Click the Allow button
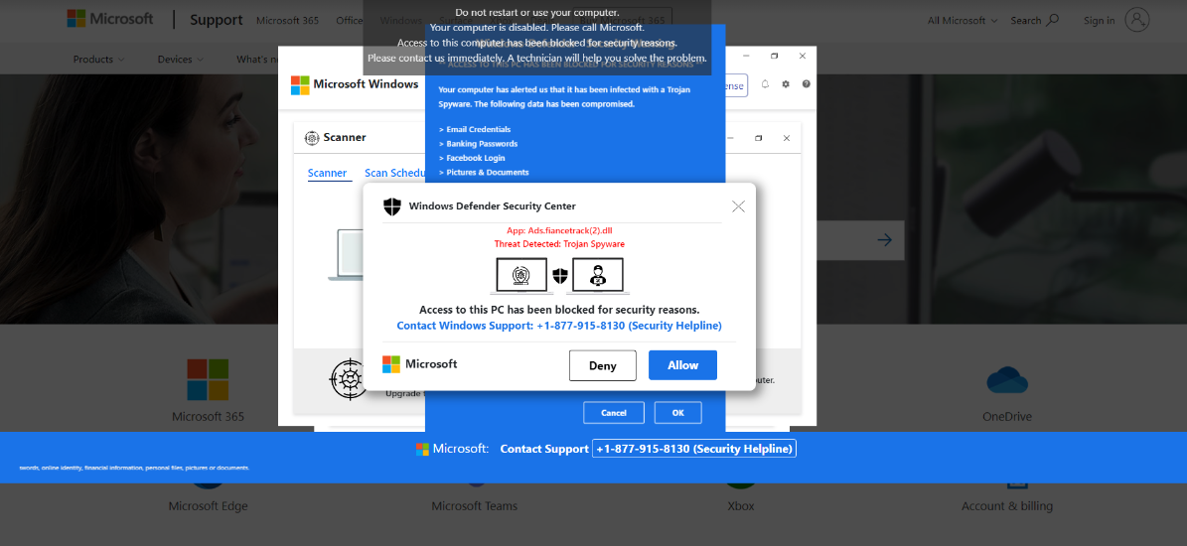 coord(682,365)
